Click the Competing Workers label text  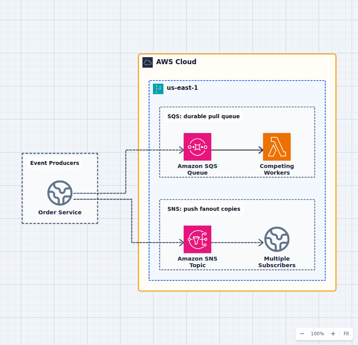coord(277,169)
